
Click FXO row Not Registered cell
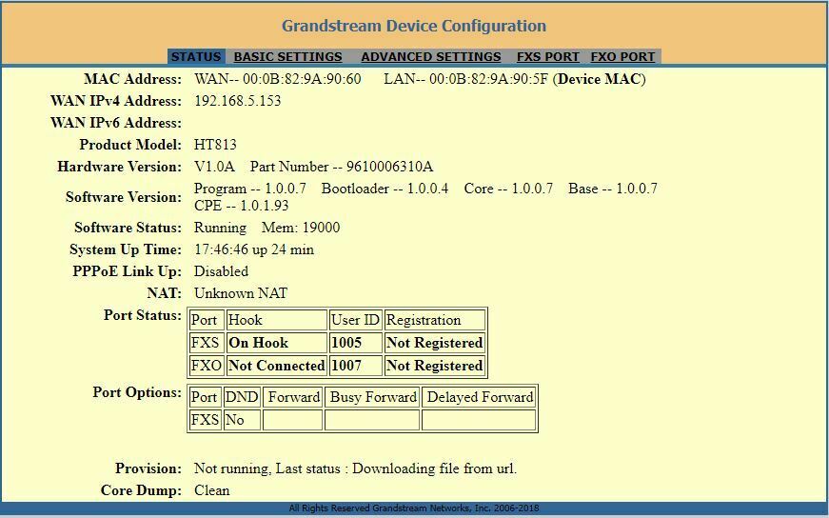click(435, 366)
